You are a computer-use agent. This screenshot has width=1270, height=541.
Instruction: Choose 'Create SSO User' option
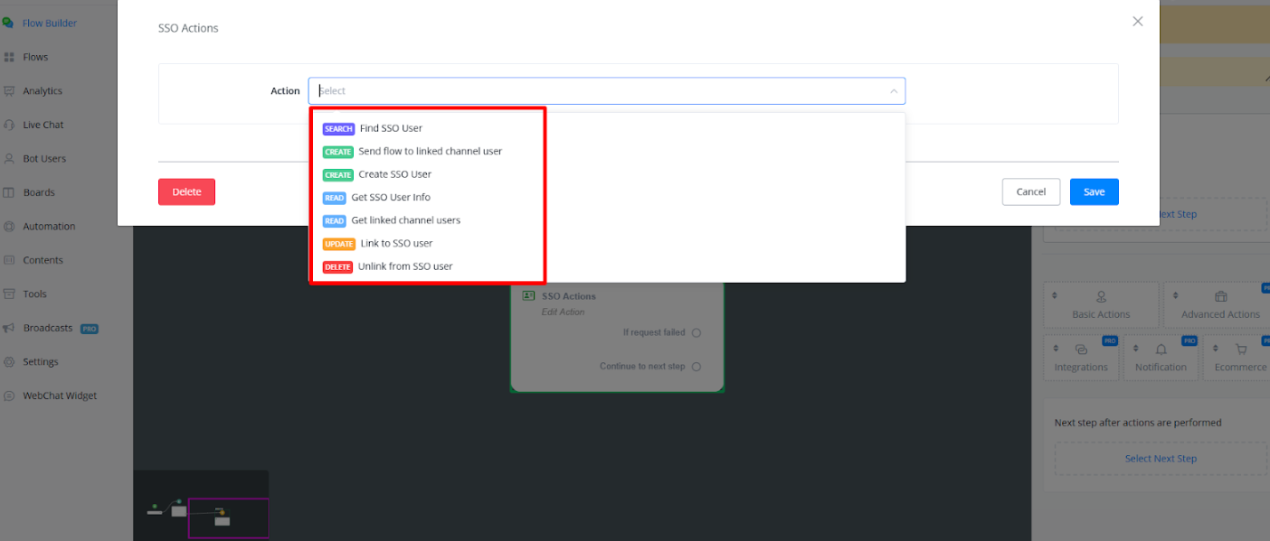pyautogui.click(x=394, y=174)
